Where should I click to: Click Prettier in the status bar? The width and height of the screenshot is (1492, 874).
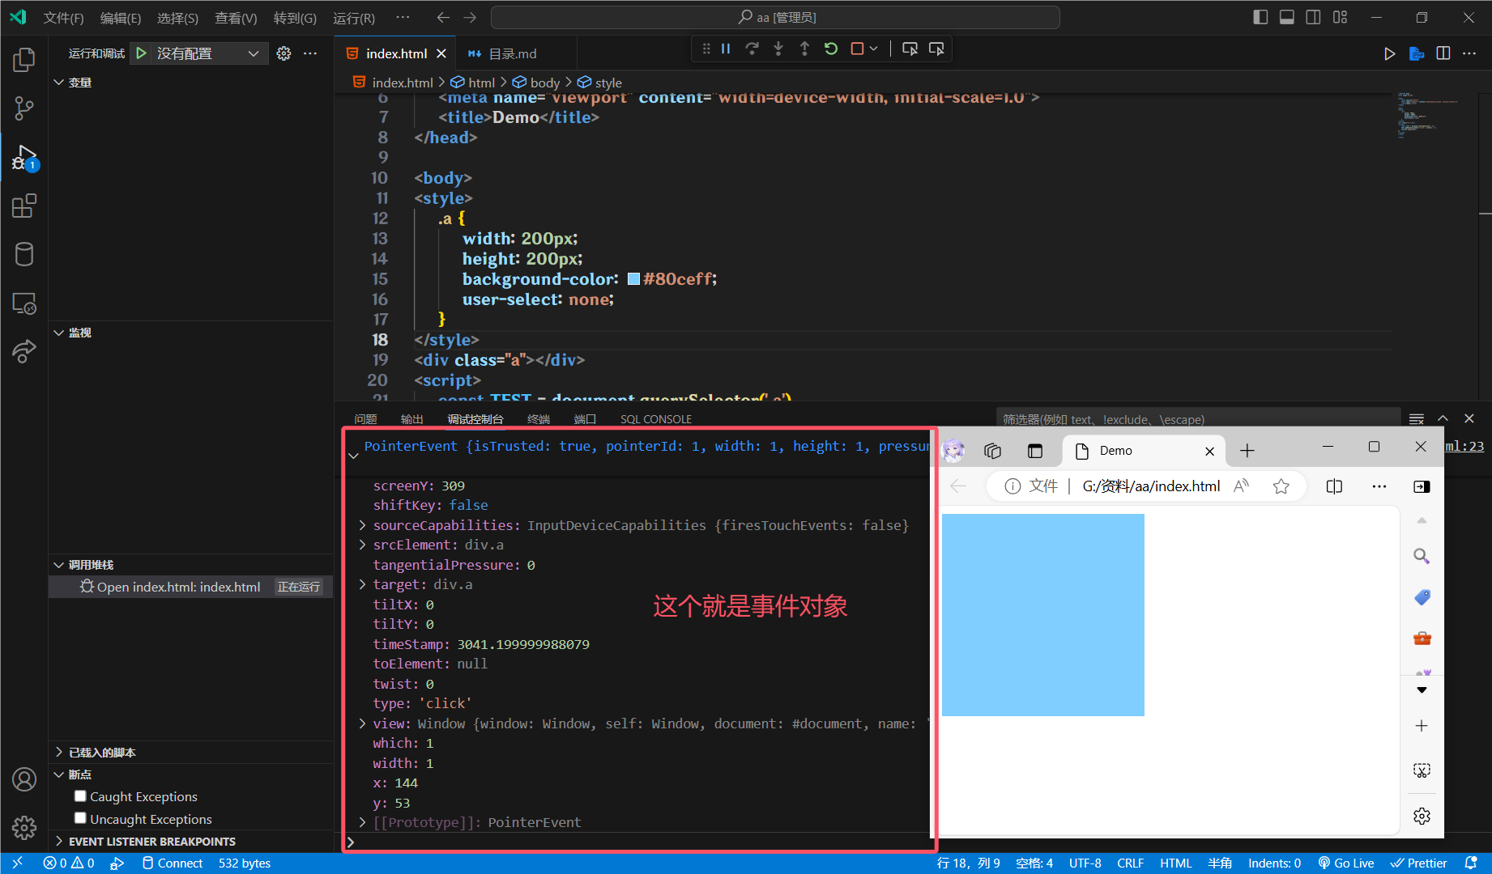point(1419,863)
